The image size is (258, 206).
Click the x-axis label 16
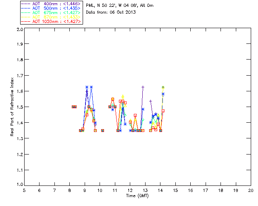(x=190, y=190)
